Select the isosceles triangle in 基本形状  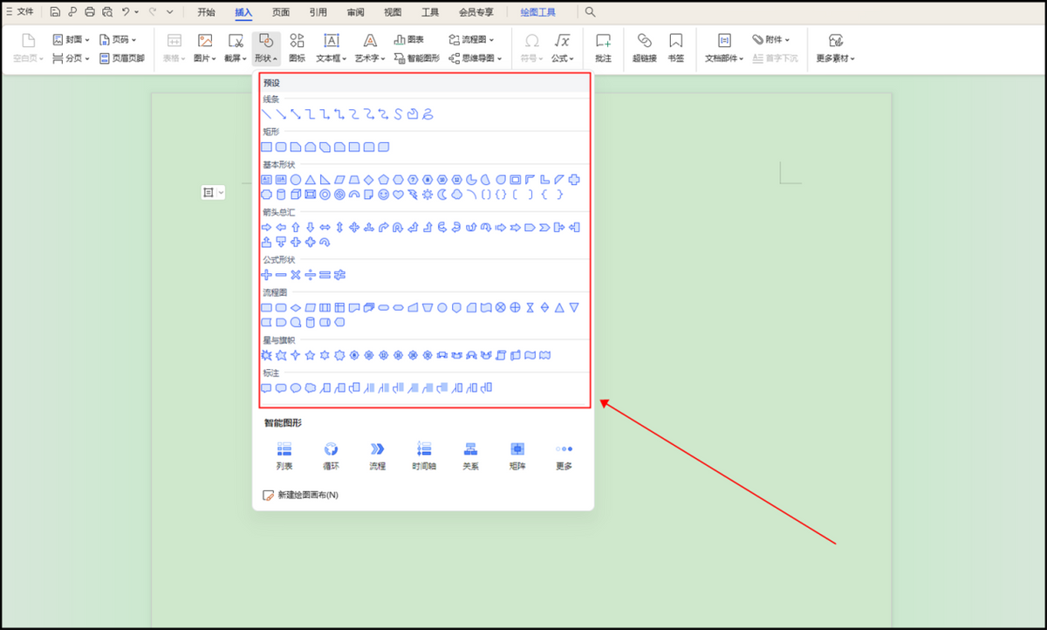tap(310, 180)
